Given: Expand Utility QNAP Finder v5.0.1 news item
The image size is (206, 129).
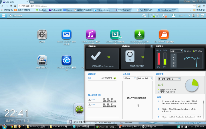Looking at the screenshot, I should coord(159,109).
